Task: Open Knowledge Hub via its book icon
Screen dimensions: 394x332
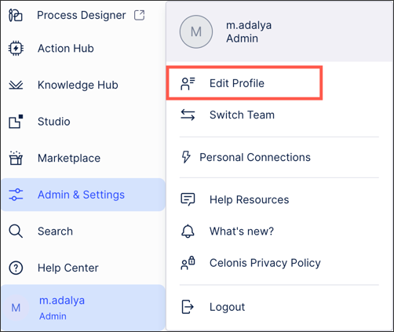Action: click(x=16, y=85)
